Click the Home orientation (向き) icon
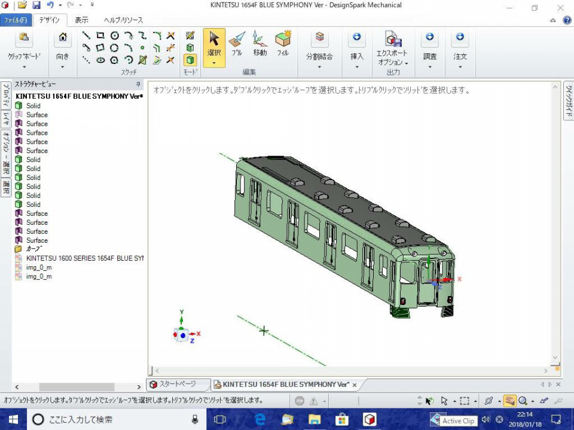Viewport: 574px width, 430px height. [63, 37]
